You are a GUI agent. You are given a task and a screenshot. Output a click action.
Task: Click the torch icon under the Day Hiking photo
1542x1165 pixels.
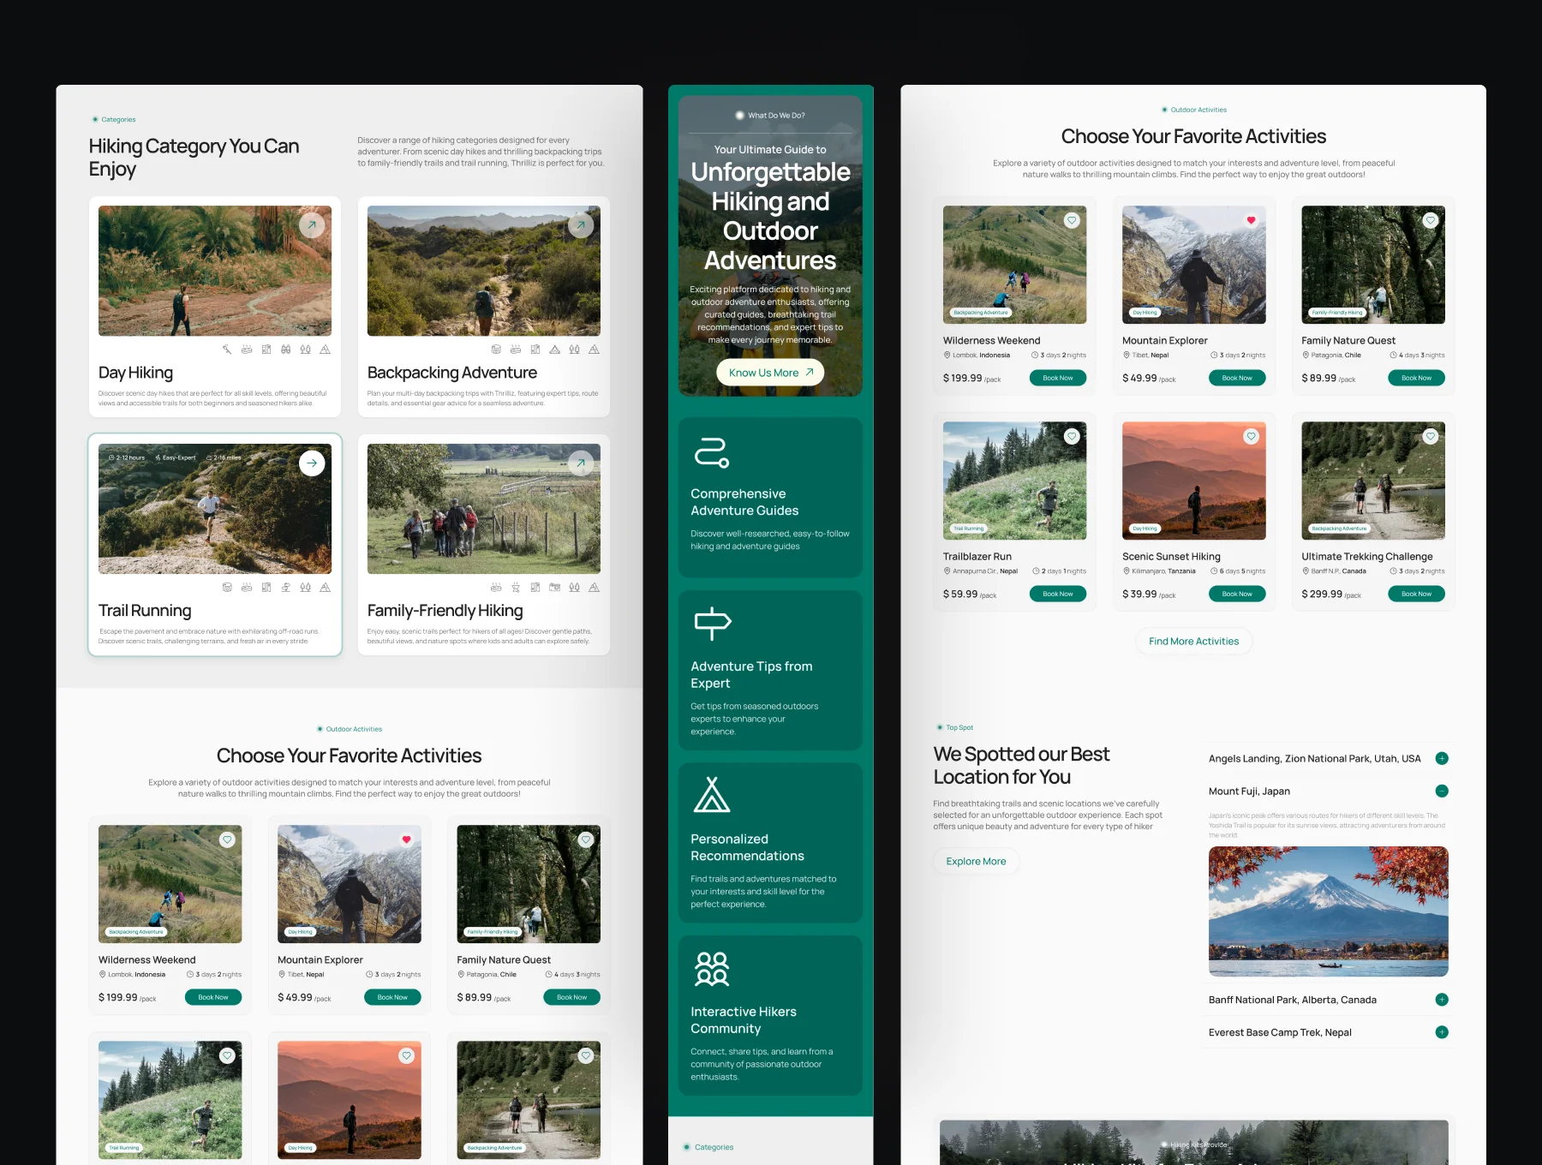click(x=227, y=349)
